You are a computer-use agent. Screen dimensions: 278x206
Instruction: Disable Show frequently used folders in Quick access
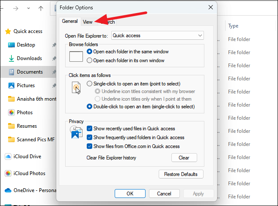89,137
